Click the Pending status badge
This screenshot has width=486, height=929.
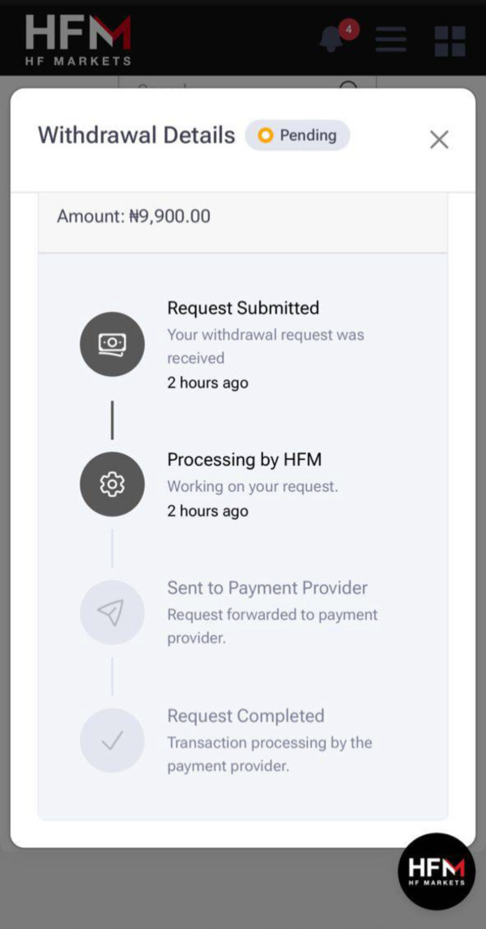pyautogui.click(x=297, y=135)
